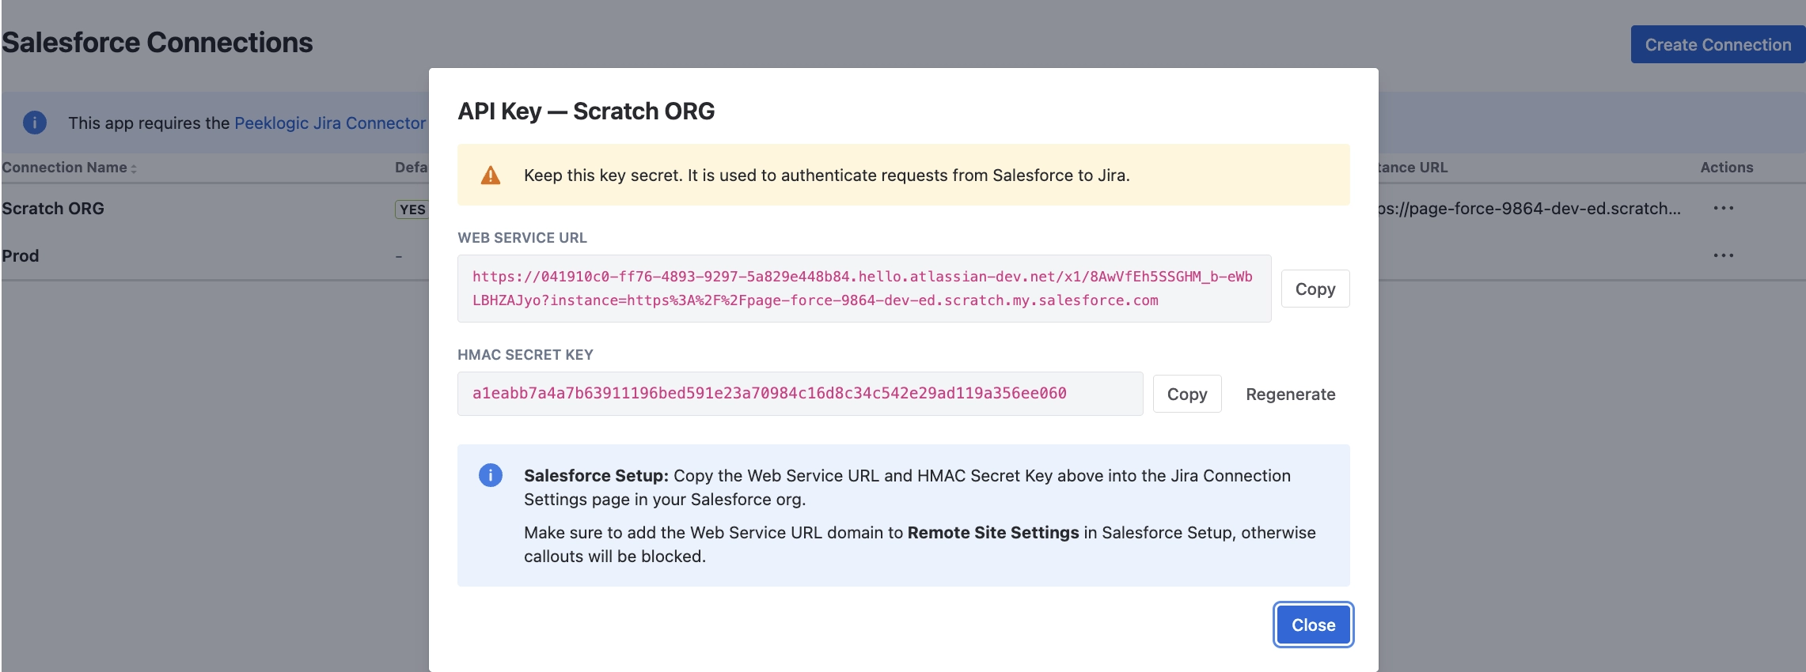Click the Create Connection button
Image resolution: width=1806 pixels, height=672 pixels.
pyautogui.click(x=1717, y=44)
